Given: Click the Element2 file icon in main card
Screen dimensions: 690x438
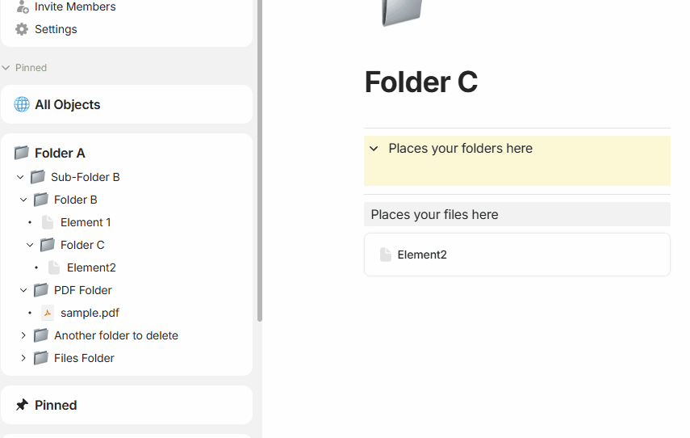Looking at the screenshot, I should [x=386, y=255].
